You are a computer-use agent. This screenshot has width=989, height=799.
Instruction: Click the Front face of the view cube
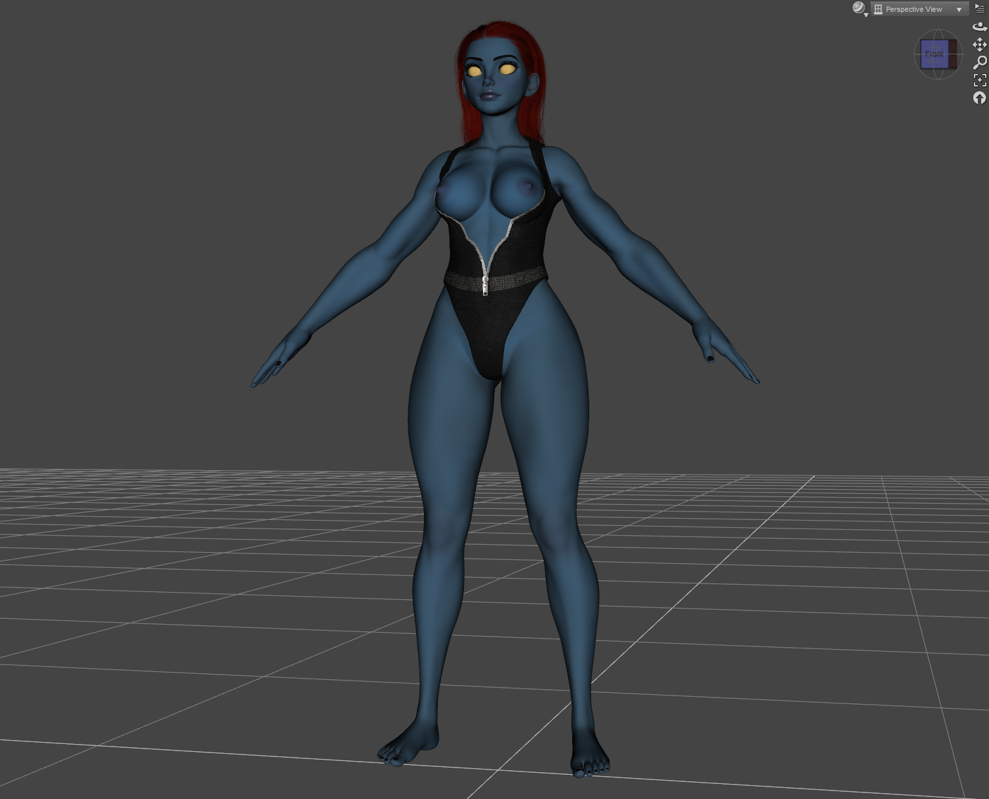tap(935, 54)
